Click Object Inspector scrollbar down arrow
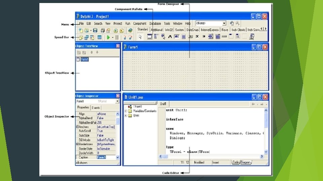 click(118, 158)
